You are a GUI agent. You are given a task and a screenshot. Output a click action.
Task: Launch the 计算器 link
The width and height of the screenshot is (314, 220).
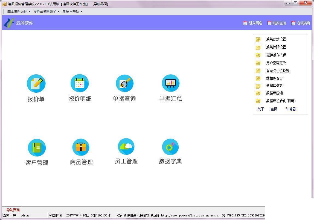(x=291, y=109)
